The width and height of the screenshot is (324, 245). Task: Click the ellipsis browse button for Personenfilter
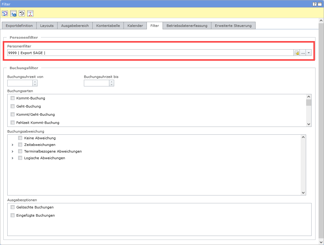(303, 53)
